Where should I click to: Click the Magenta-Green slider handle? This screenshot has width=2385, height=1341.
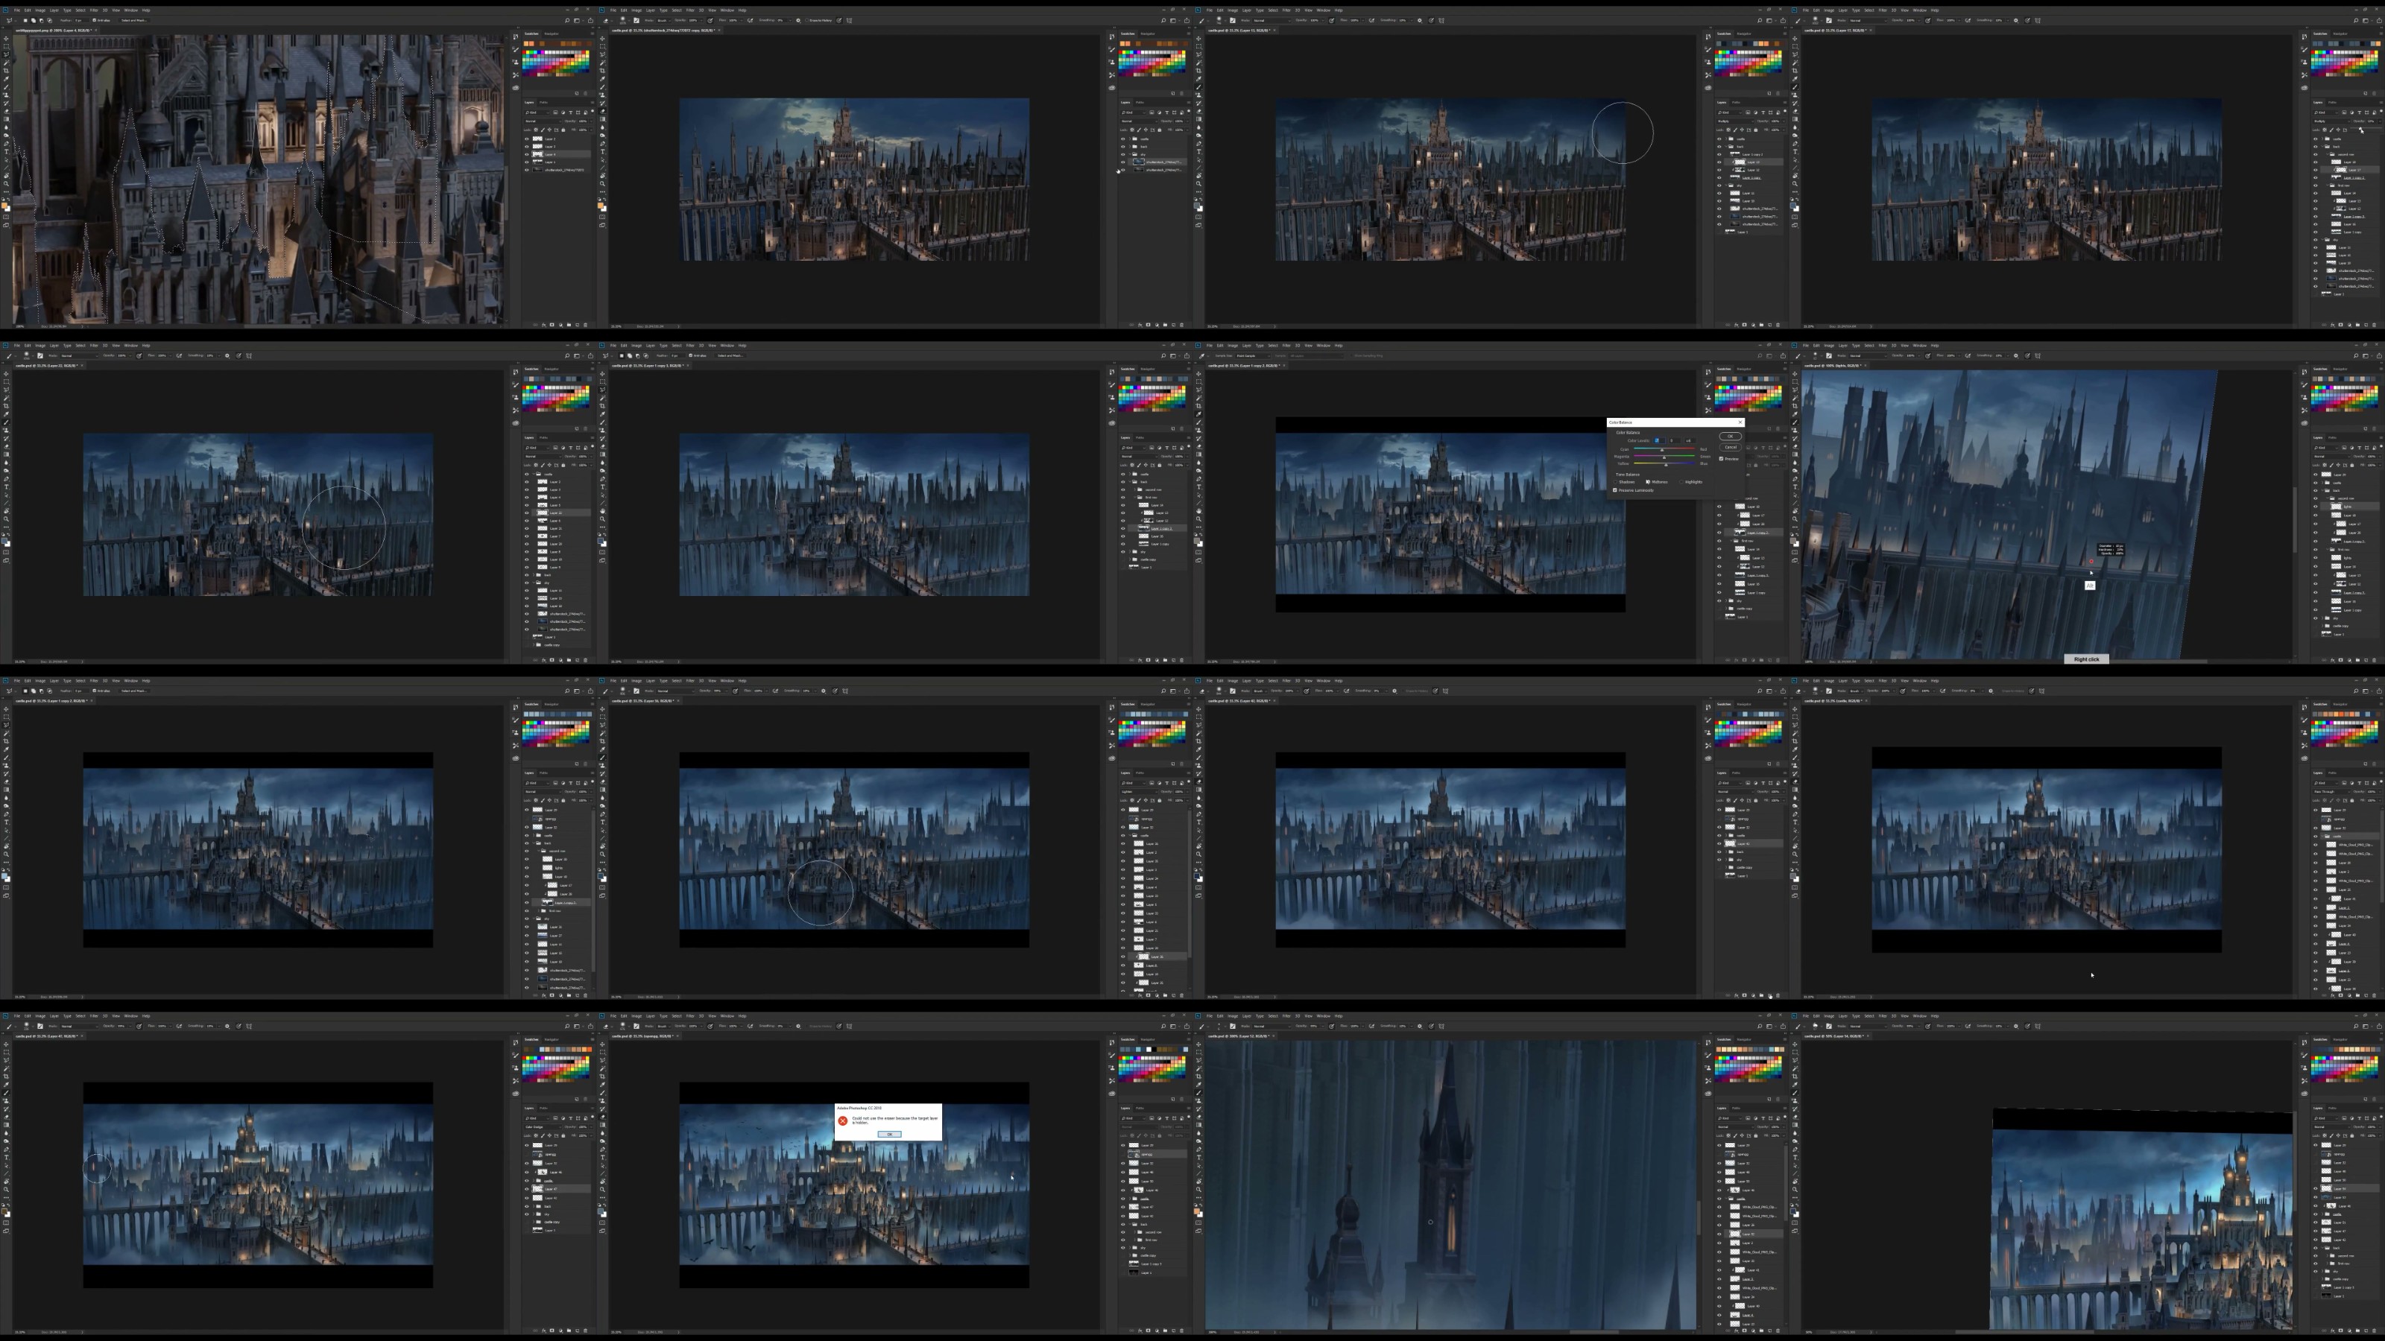click(x=1664, y=457)
